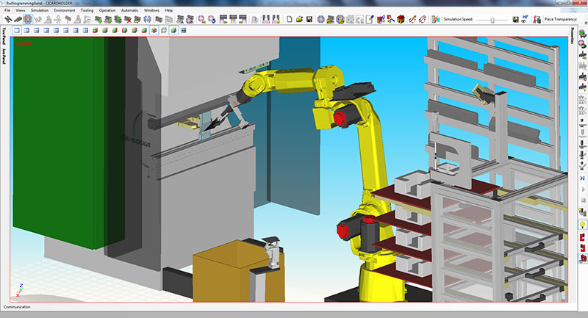Open the Tooling menu

[87, 10]
